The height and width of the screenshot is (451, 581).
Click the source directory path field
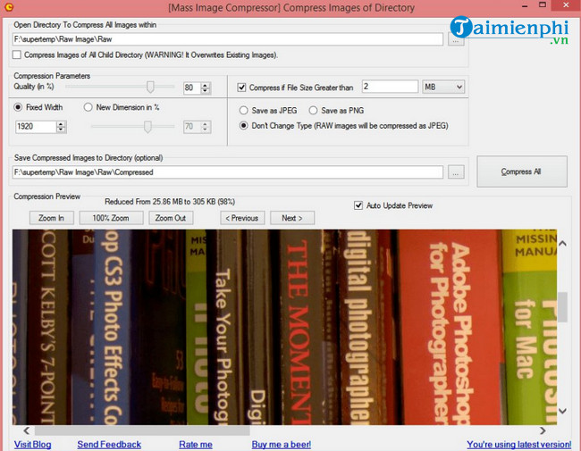click(x=228, y=39)
